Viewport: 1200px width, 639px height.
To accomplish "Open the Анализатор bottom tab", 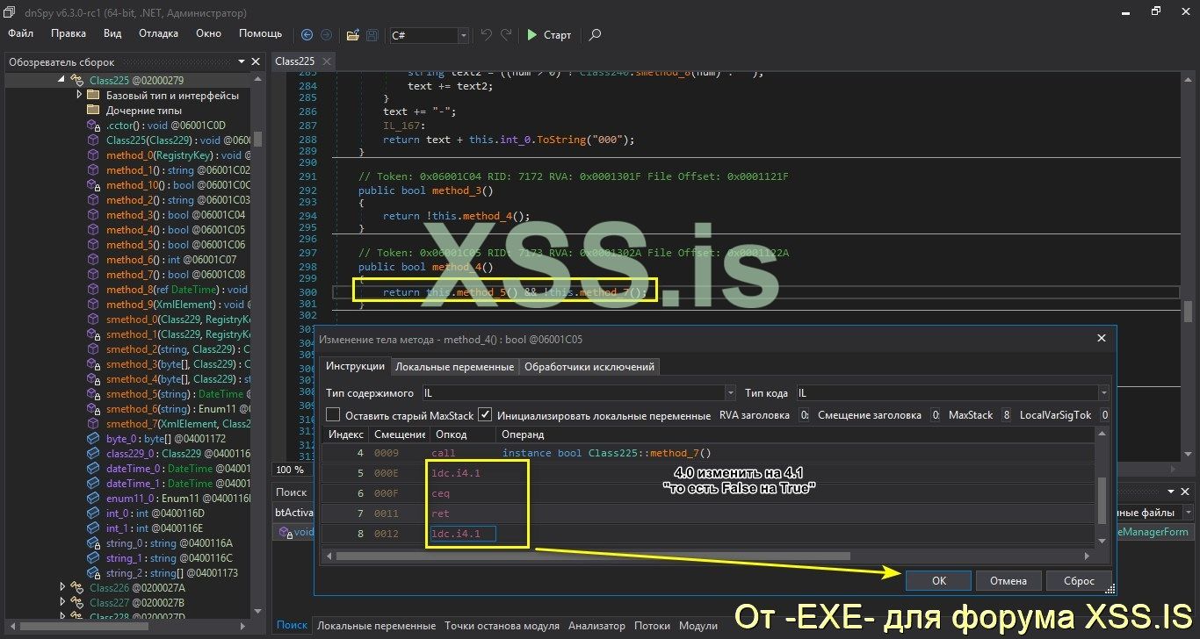I will pos(596,626).
